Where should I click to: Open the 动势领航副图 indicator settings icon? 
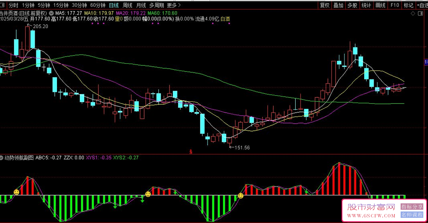(2, 158)
